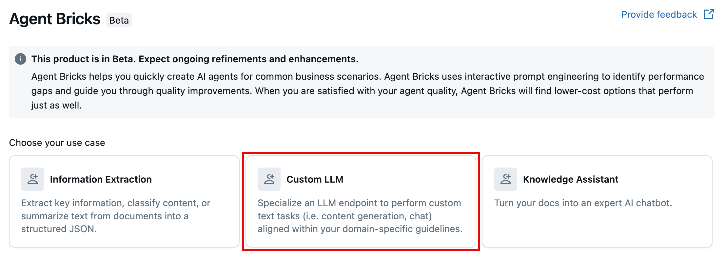725x259 pixels.
Task: Click the "Choose your use case" label
Action: 57,143
